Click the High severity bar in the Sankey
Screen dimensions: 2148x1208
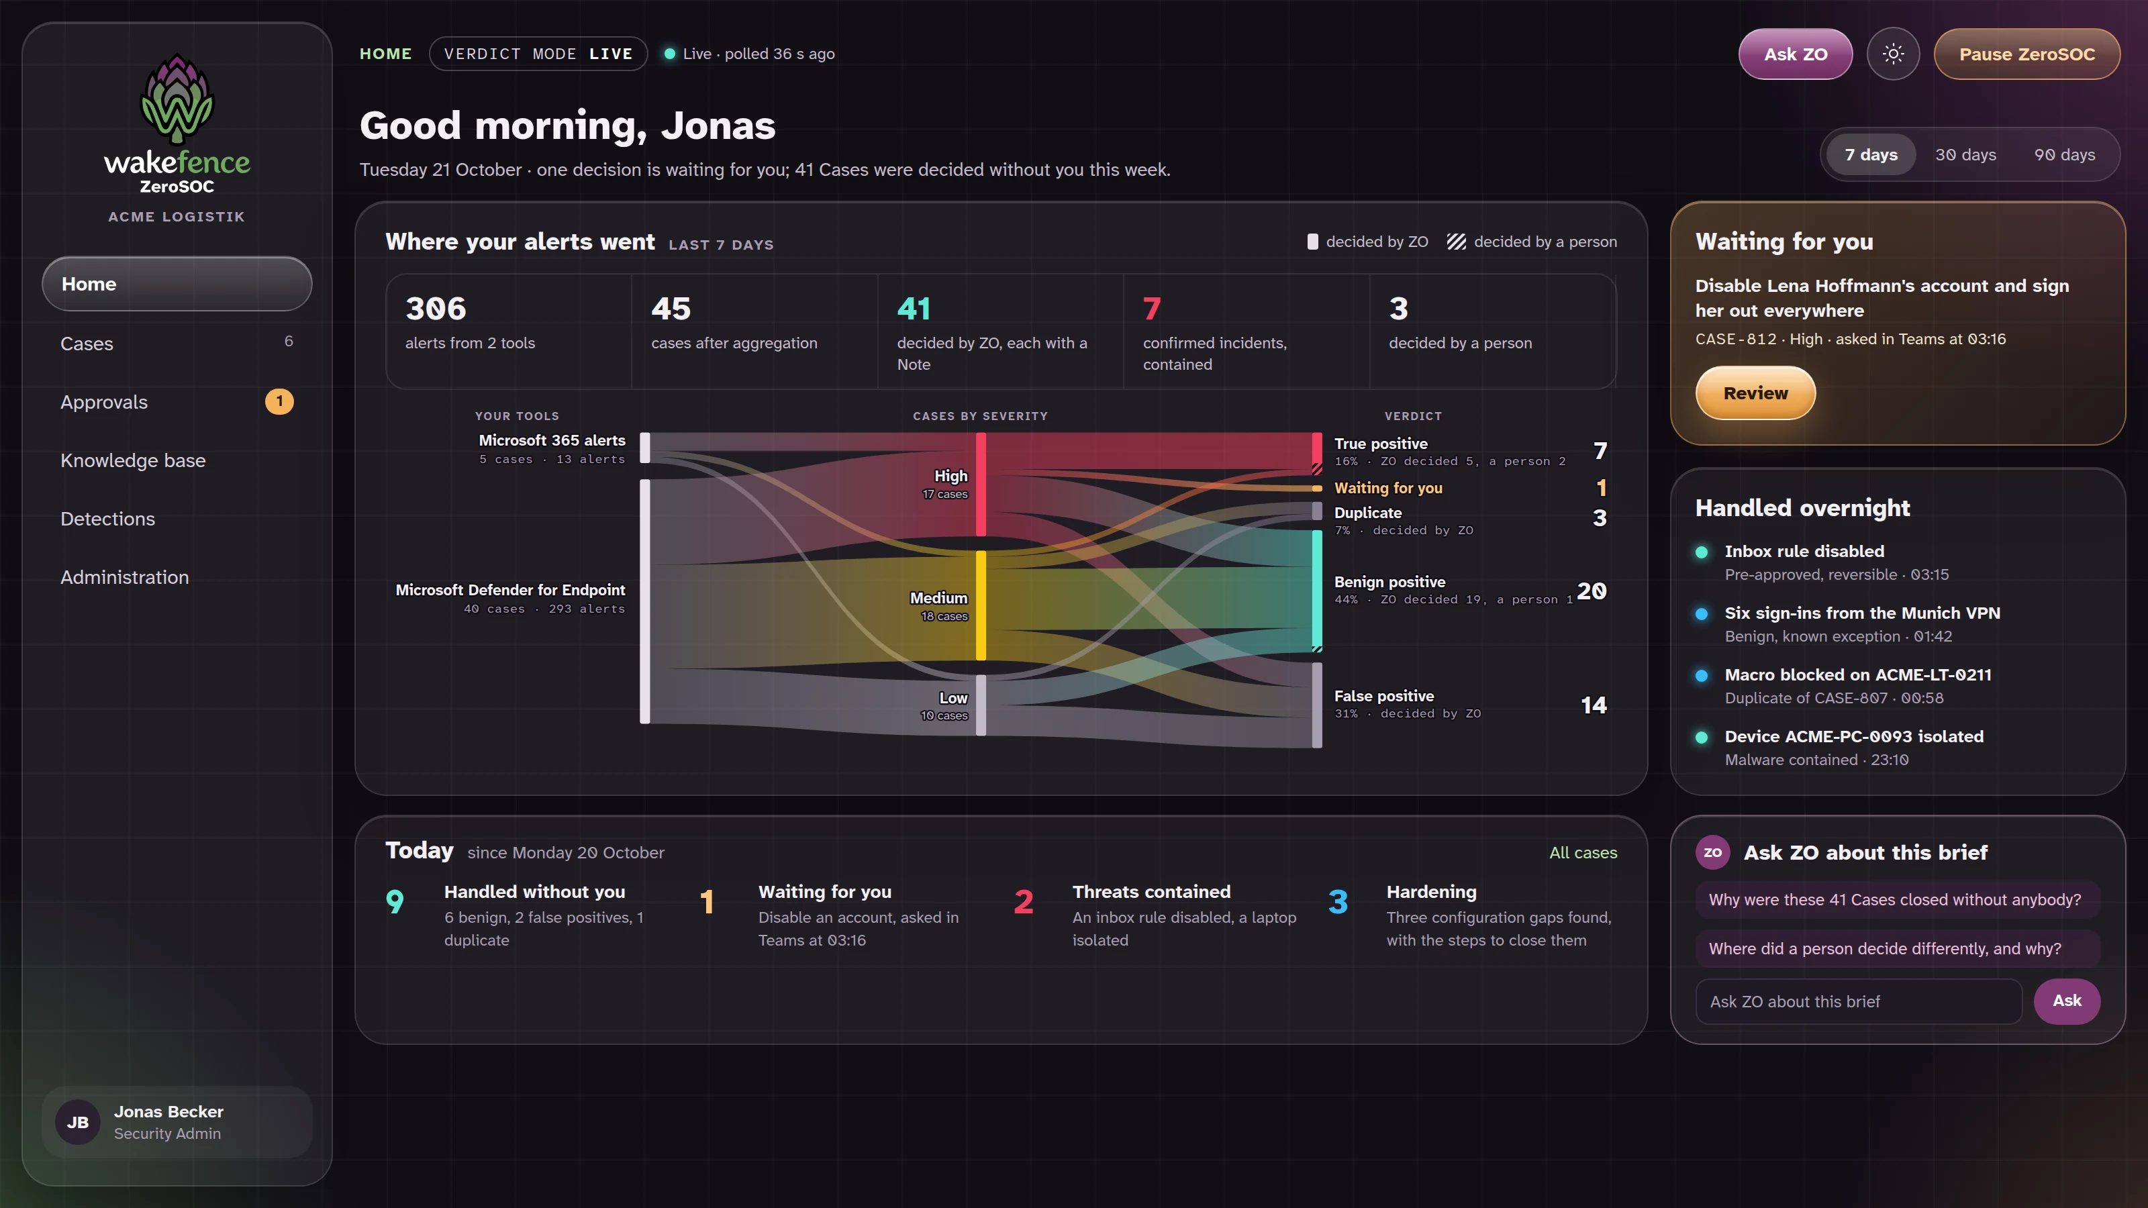(981, 485)
